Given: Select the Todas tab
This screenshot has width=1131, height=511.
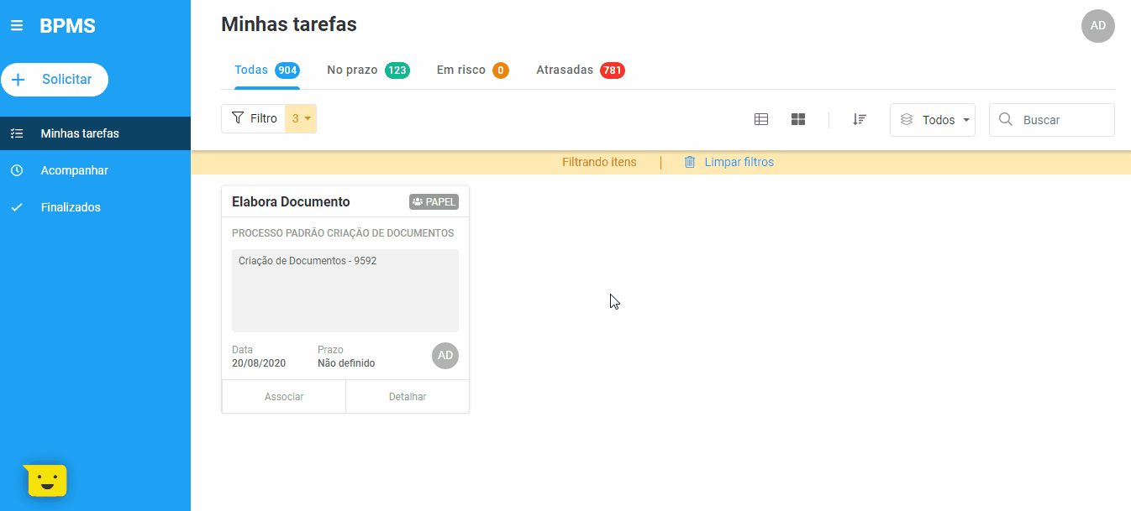Looking at the screenshot, I should [x=266, y=70].
